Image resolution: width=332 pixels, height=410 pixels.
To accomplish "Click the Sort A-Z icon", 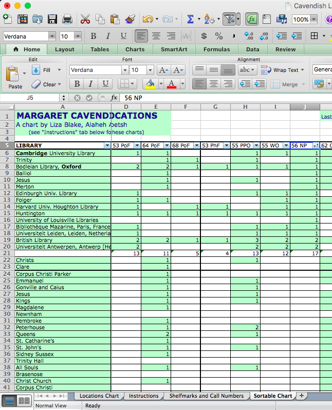I will [209, 19].
